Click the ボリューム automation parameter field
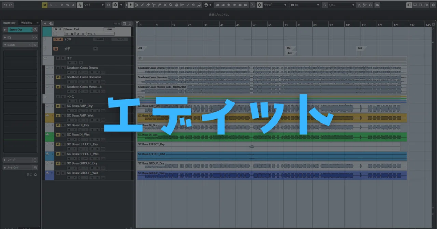 (101, 34)
